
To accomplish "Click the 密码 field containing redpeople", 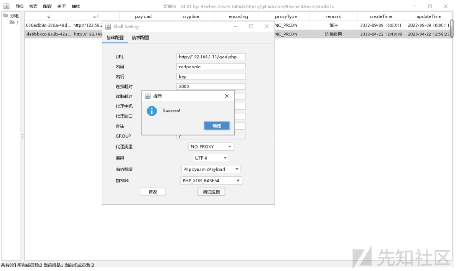I will [x=211, y=67].
